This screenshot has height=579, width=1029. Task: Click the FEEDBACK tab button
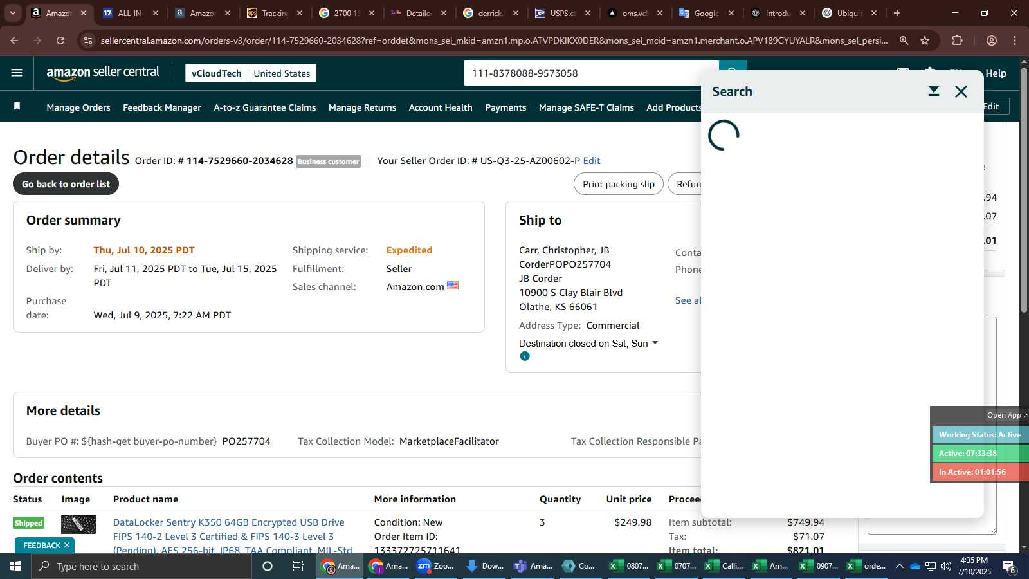tap(41, 545)
